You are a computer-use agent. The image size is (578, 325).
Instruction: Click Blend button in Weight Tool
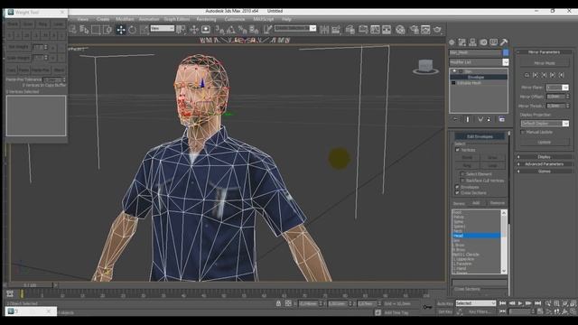58,70
